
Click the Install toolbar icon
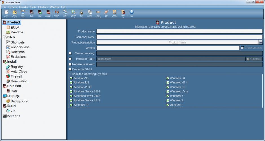pyautogui.click(x=40, y=14)
